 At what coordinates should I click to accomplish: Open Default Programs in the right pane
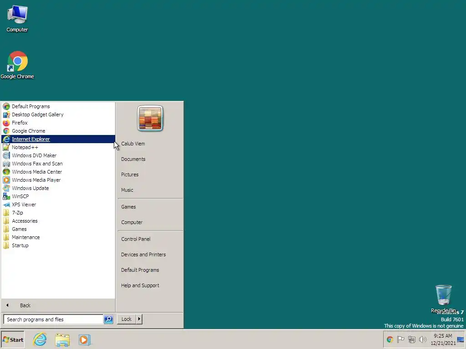point(150,270)
